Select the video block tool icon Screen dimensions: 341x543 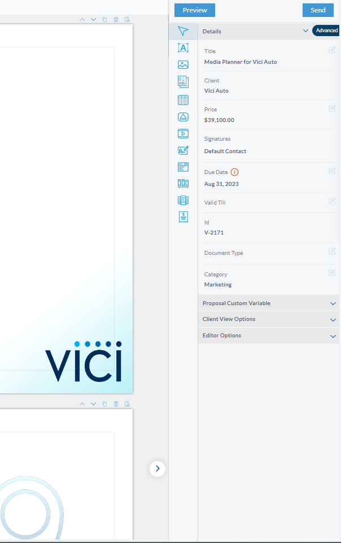[x=183, y=134]
